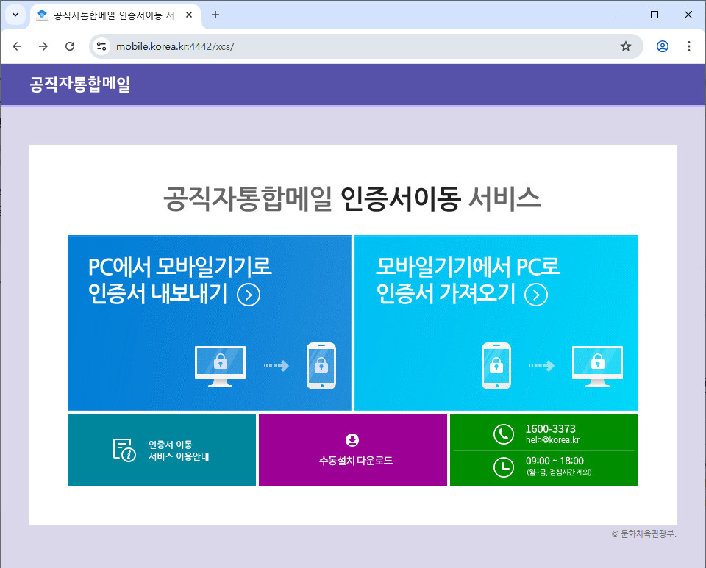
Task: Click the telephone icon in green tile
Action: (x=504, y=434)
